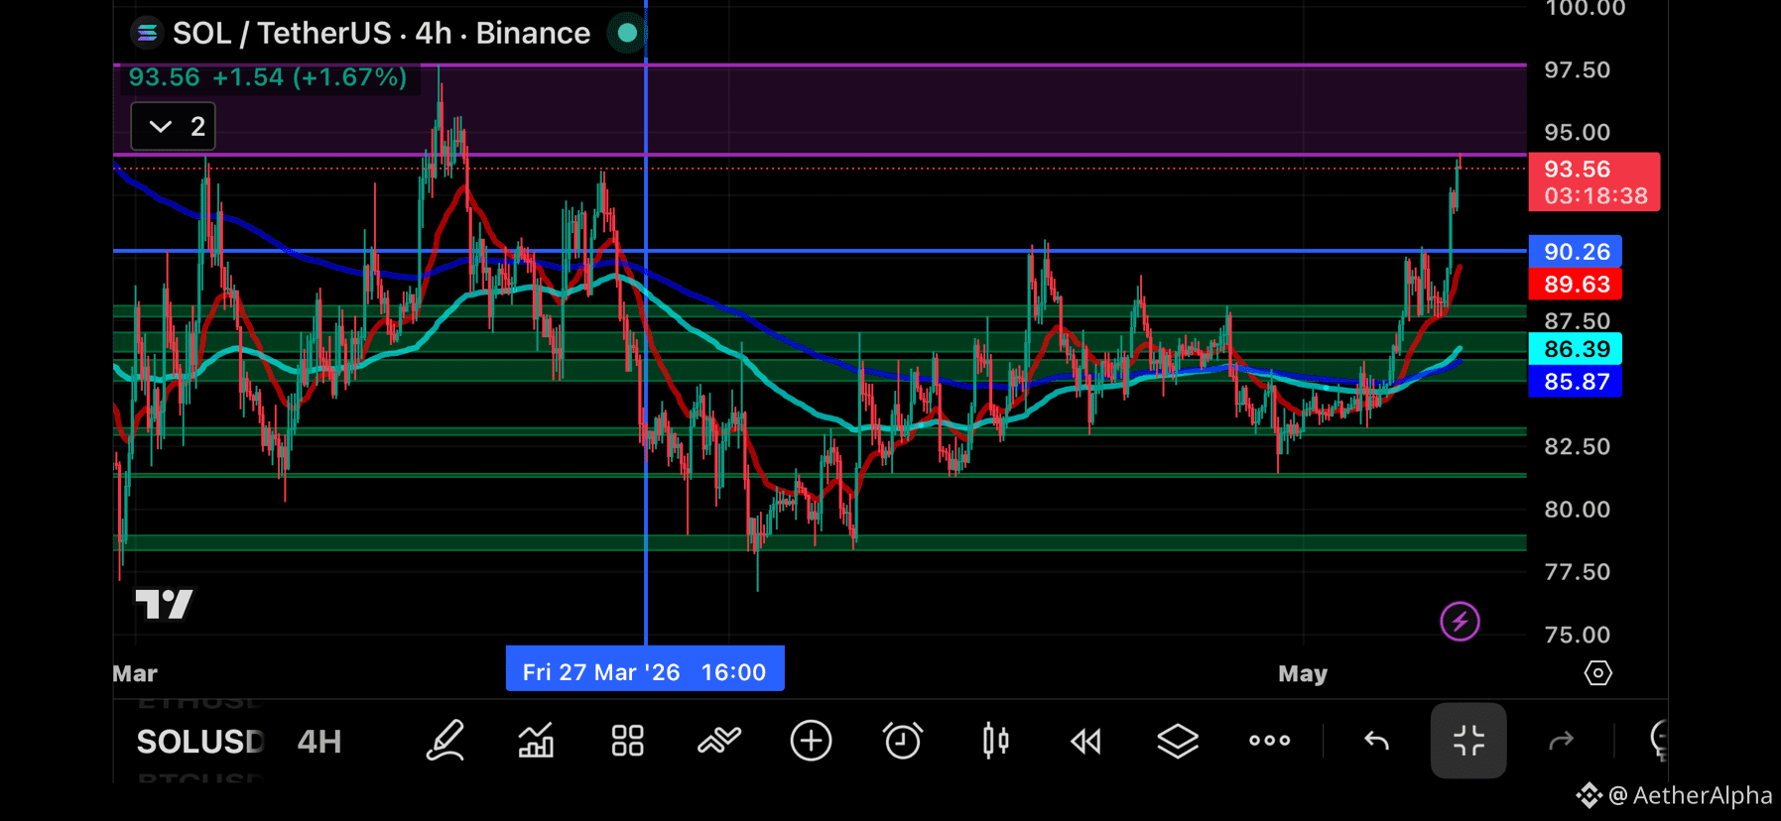Open the layout grid of four squares
Screen dimensions: 1781x821
[x=627, y=741]
